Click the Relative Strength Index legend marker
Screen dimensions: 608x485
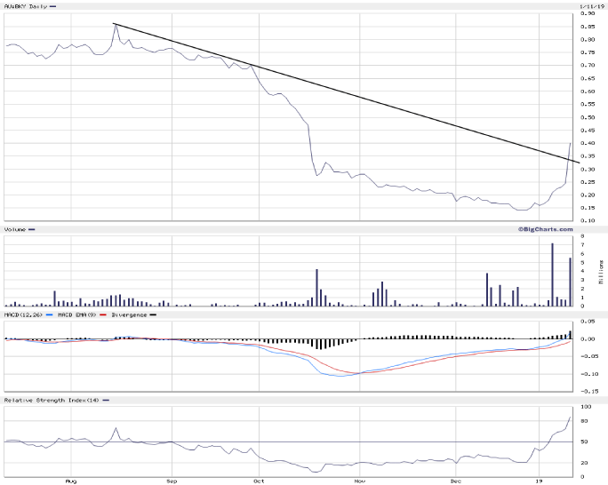[107, 401]
